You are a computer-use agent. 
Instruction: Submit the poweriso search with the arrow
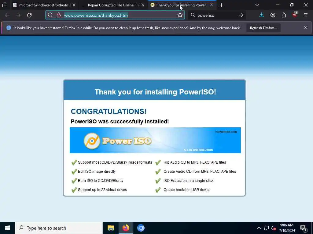241,15
